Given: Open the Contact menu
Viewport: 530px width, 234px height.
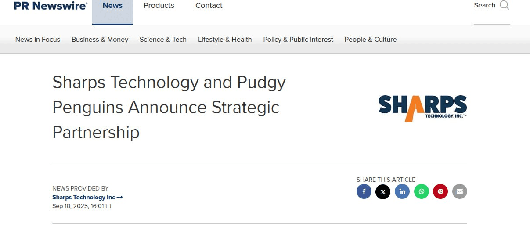Looking at the screenshot, I should coord(209,6).
